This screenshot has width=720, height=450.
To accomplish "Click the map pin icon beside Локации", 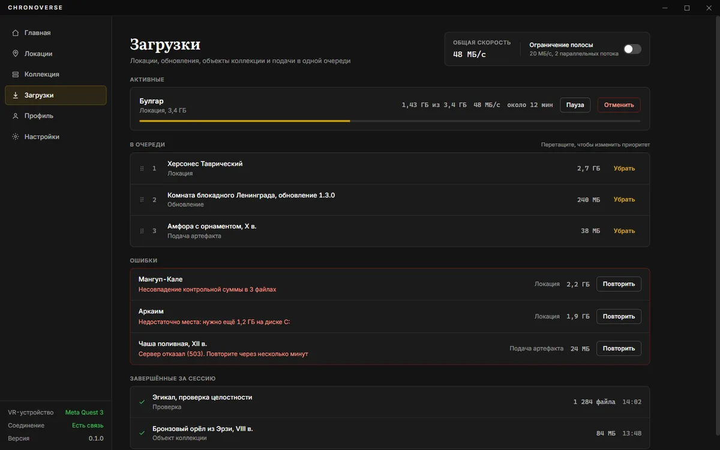I will click(x=16, y=53).
